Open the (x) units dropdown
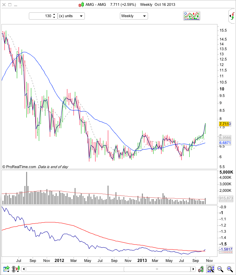 tap(71, 16)
